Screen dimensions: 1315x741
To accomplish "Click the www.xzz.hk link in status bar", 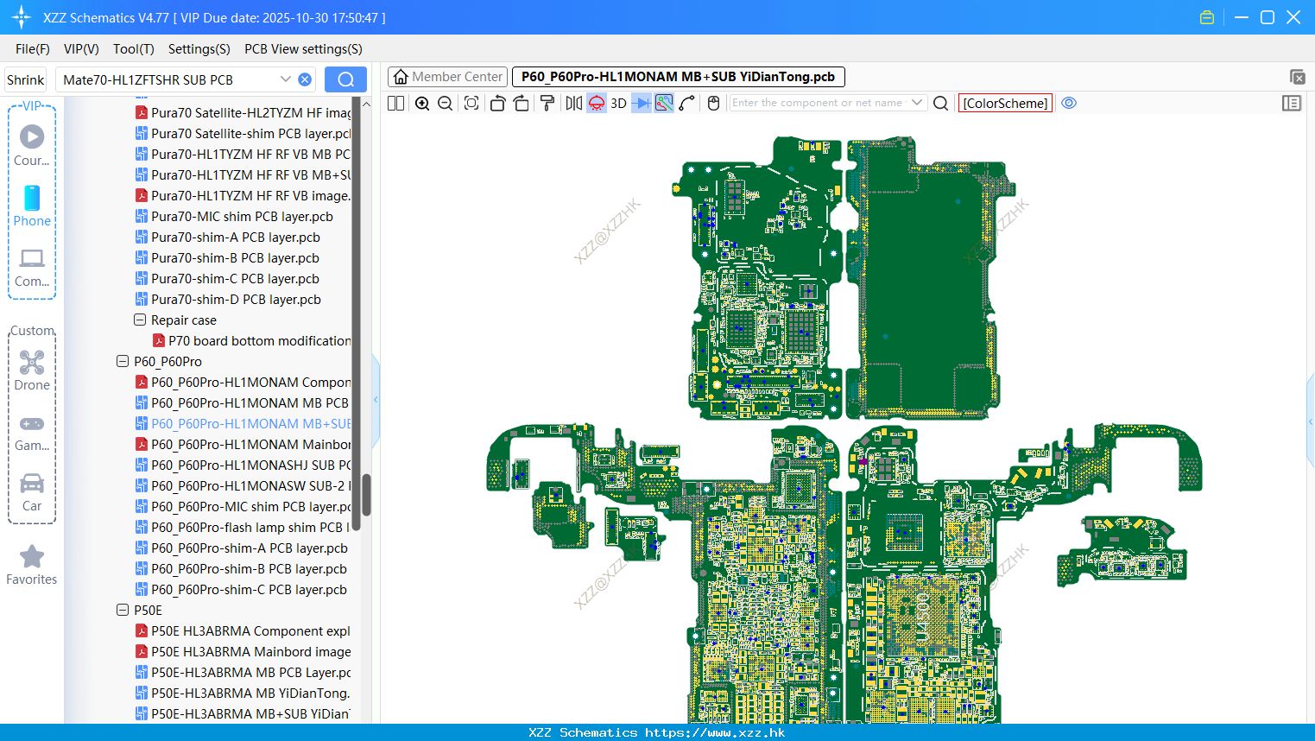I will click(x=715, y=732).
